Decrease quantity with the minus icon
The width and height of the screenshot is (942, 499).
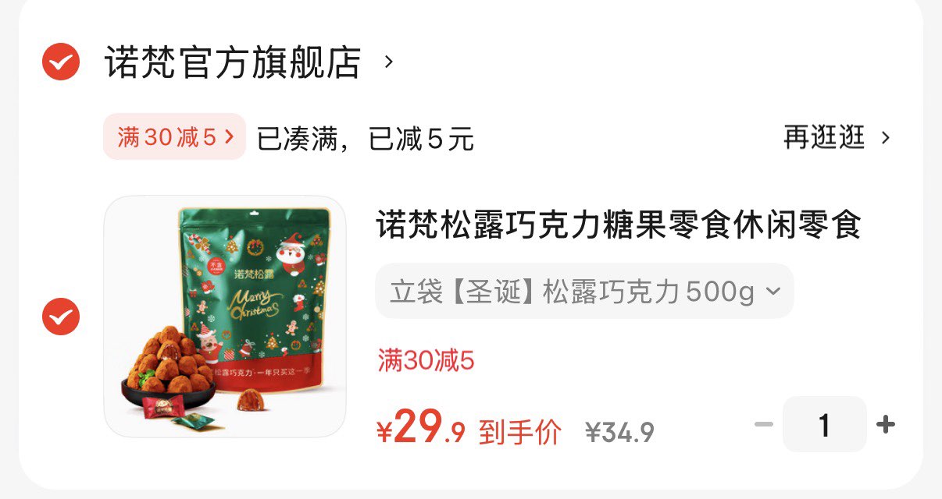pos(764,425)
